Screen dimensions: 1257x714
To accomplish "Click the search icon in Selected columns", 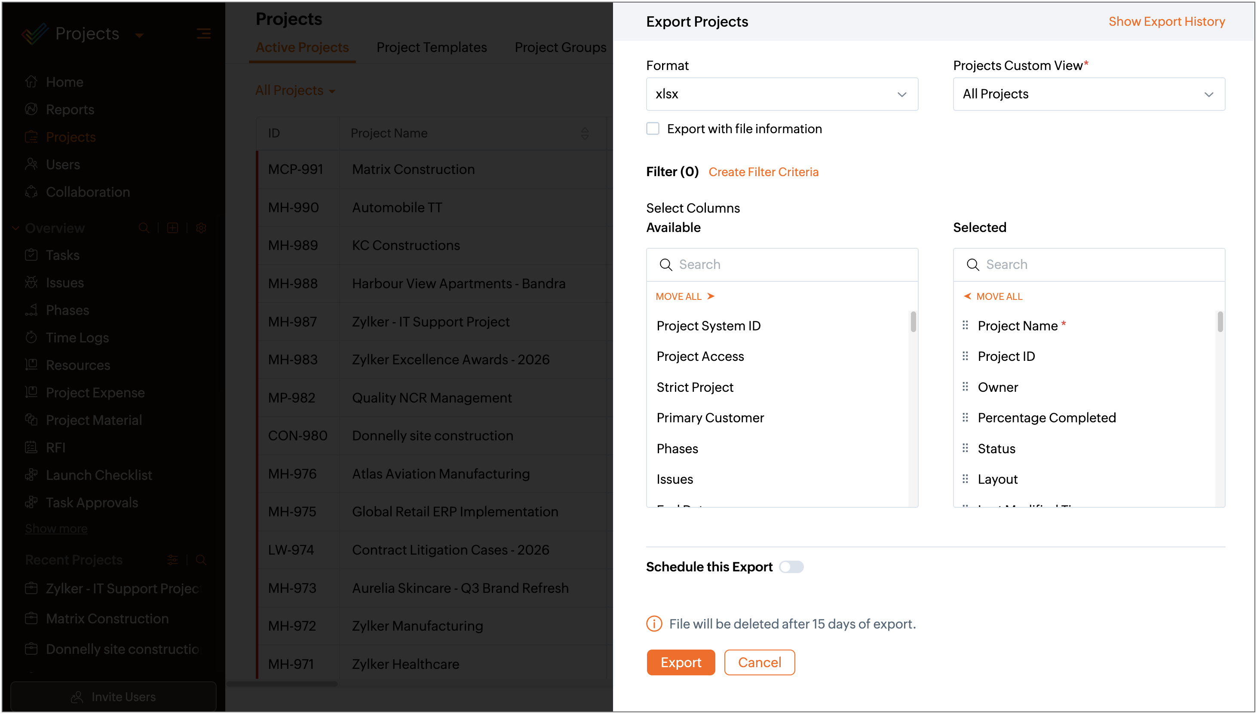I will coord(972,265).
